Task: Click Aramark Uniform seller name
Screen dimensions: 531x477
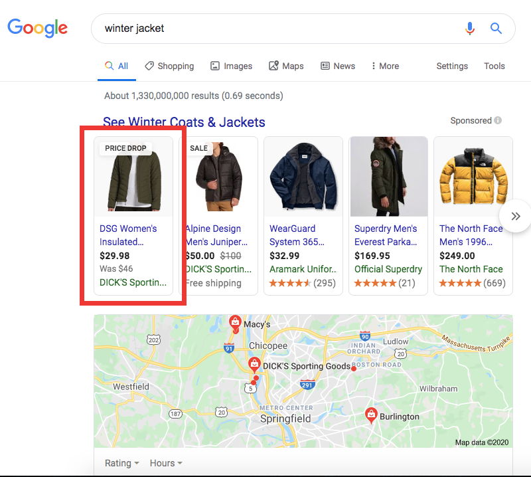Action: pyautogui.click(x=303, y=269)
